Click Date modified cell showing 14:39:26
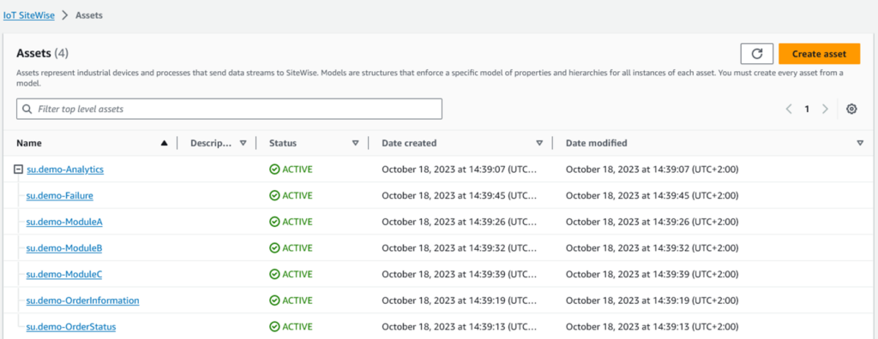This screenshot has height=339, width=878. 652,222
